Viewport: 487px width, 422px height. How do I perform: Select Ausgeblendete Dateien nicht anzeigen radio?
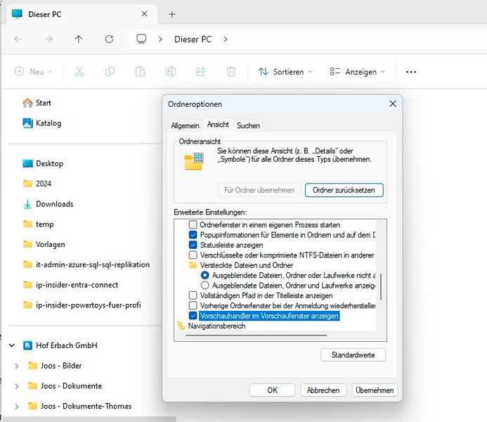(204, 275)
